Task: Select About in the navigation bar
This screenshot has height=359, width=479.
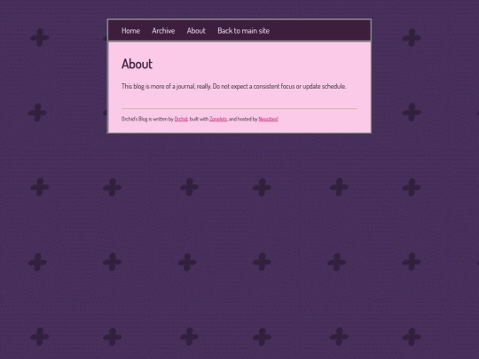Action: click(x=196, y=30)
